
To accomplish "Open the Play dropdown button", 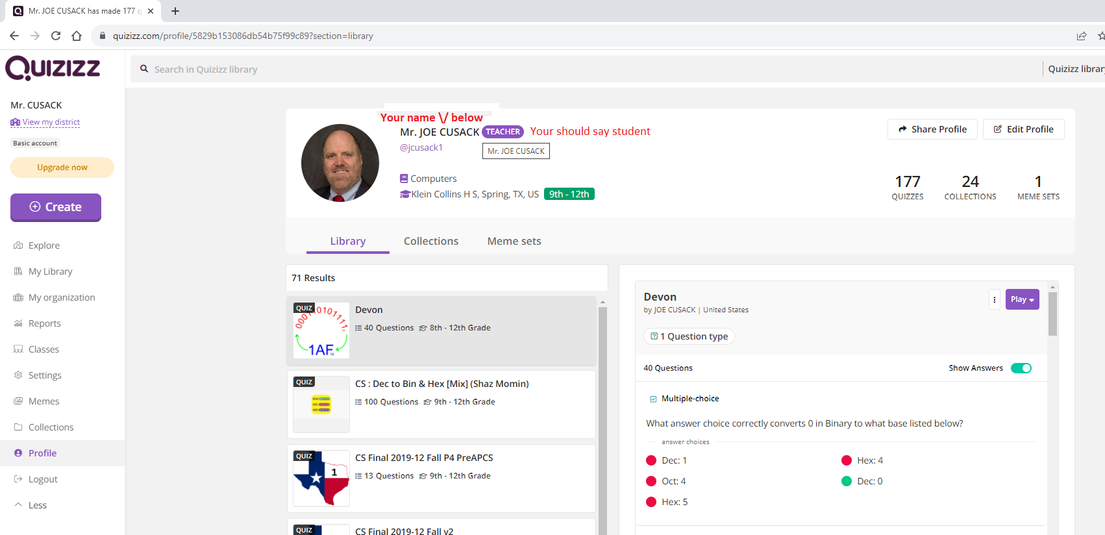I will (x=1022, y=299).
